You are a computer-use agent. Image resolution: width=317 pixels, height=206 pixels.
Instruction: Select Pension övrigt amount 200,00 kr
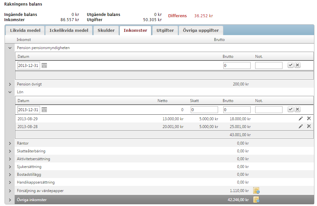pyautogui.click(x=241, y=84)
